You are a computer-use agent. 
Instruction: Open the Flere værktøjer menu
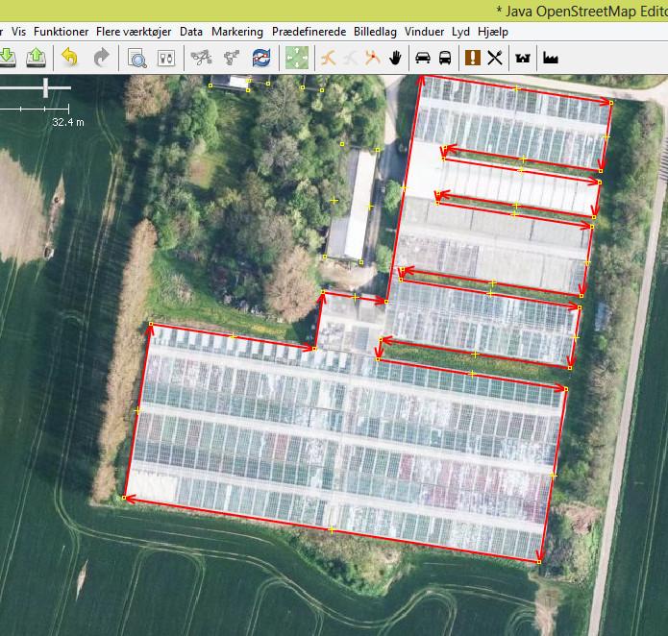click(134, 32)
